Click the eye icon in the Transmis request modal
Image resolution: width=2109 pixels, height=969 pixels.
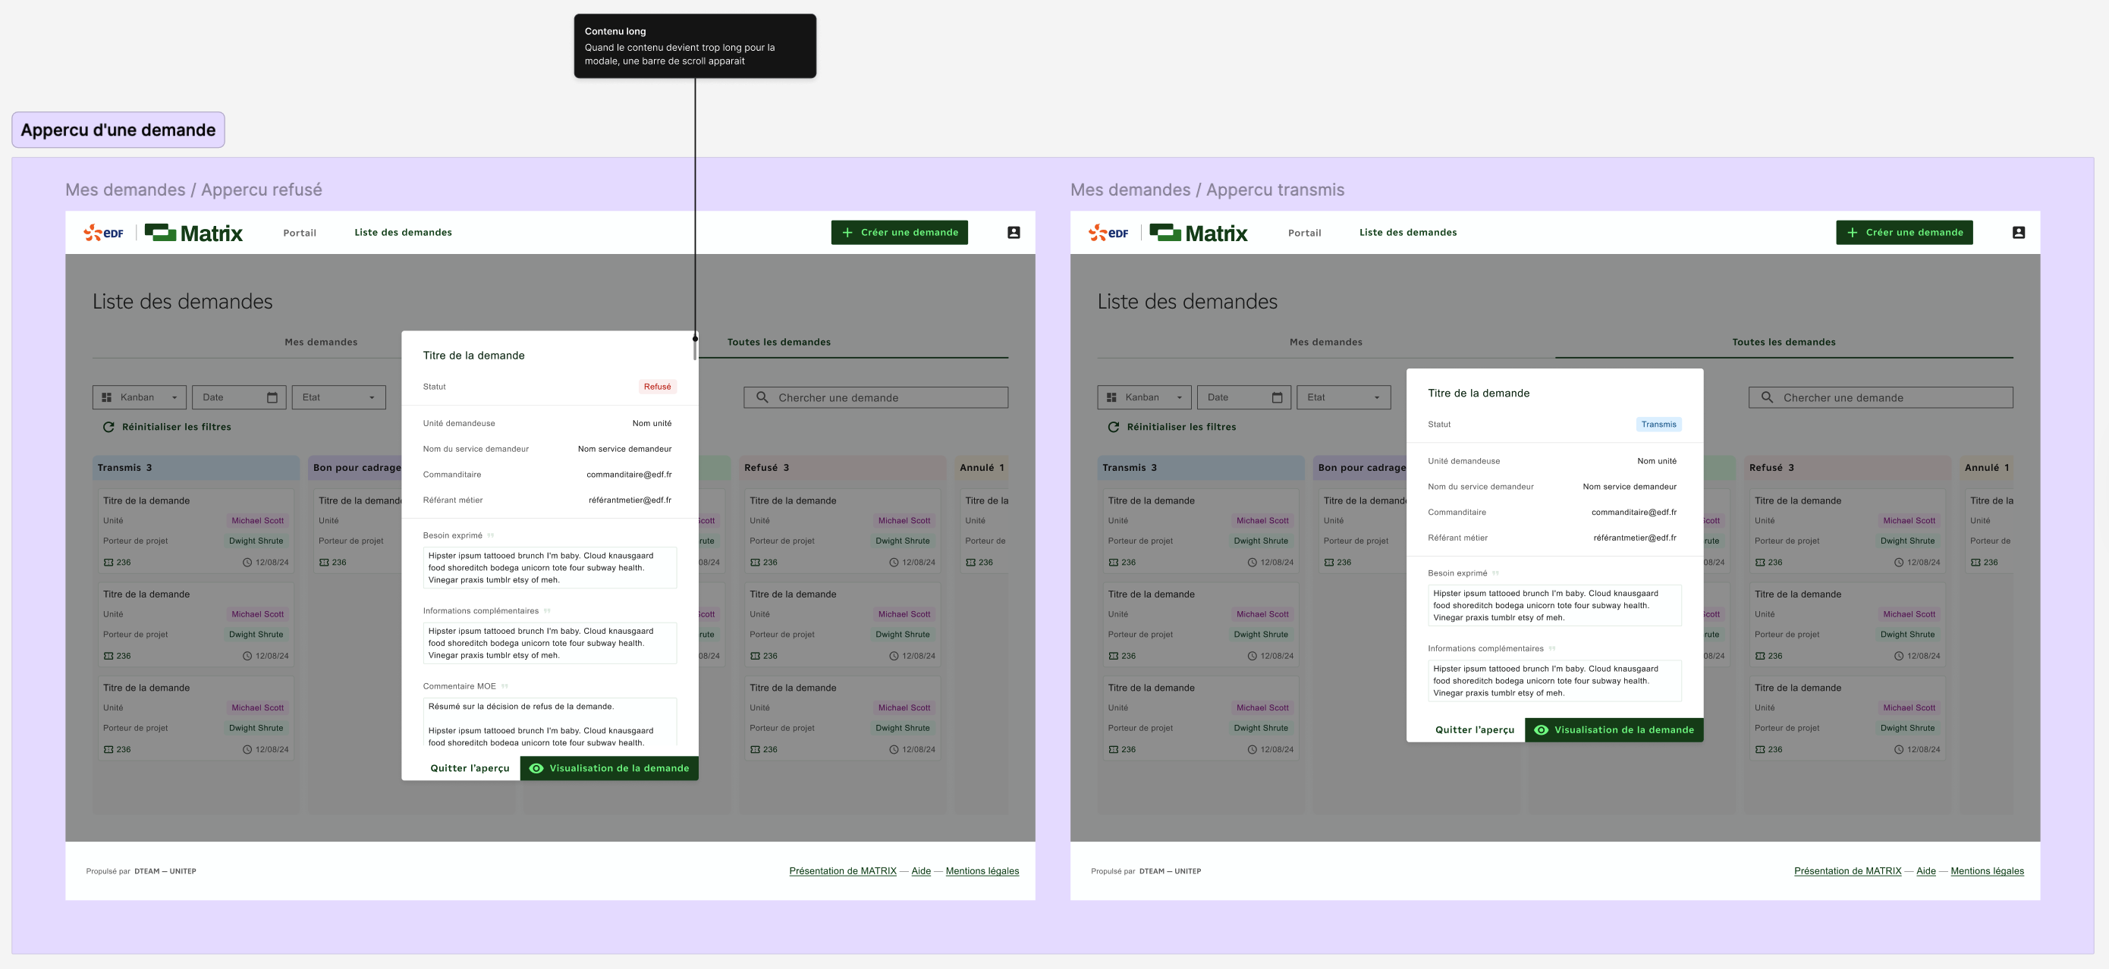pos(1541,730)
